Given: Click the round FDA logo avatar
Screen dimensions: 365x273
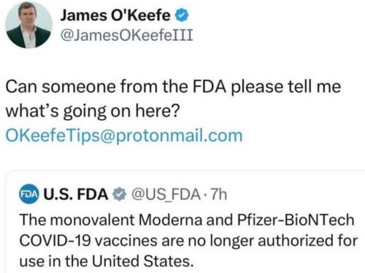Looking at the screenshot, I should 29,194.
